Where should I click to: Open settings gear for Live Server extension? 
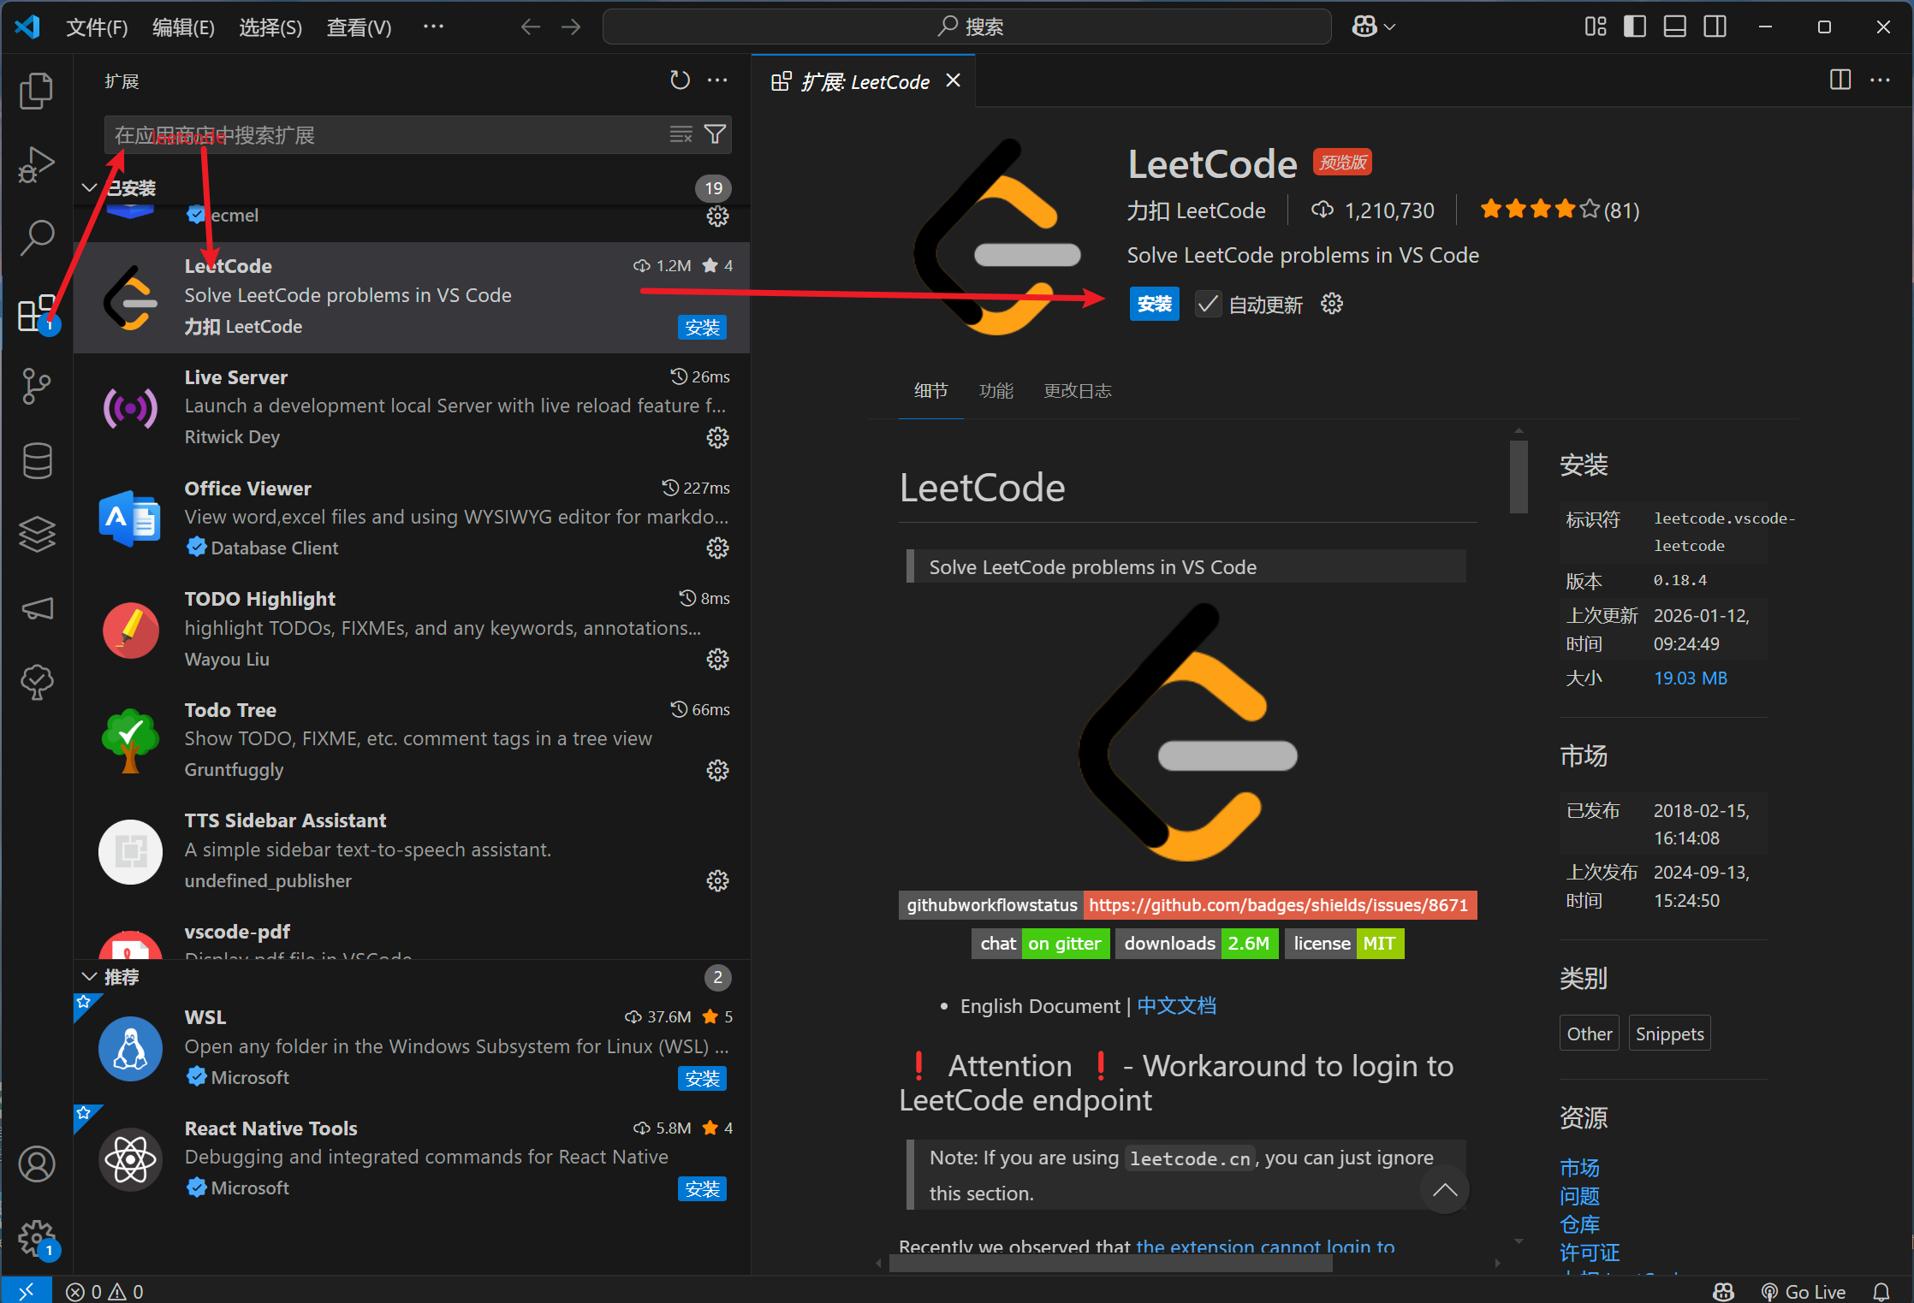pyautogui.click(x=717, y=437)
